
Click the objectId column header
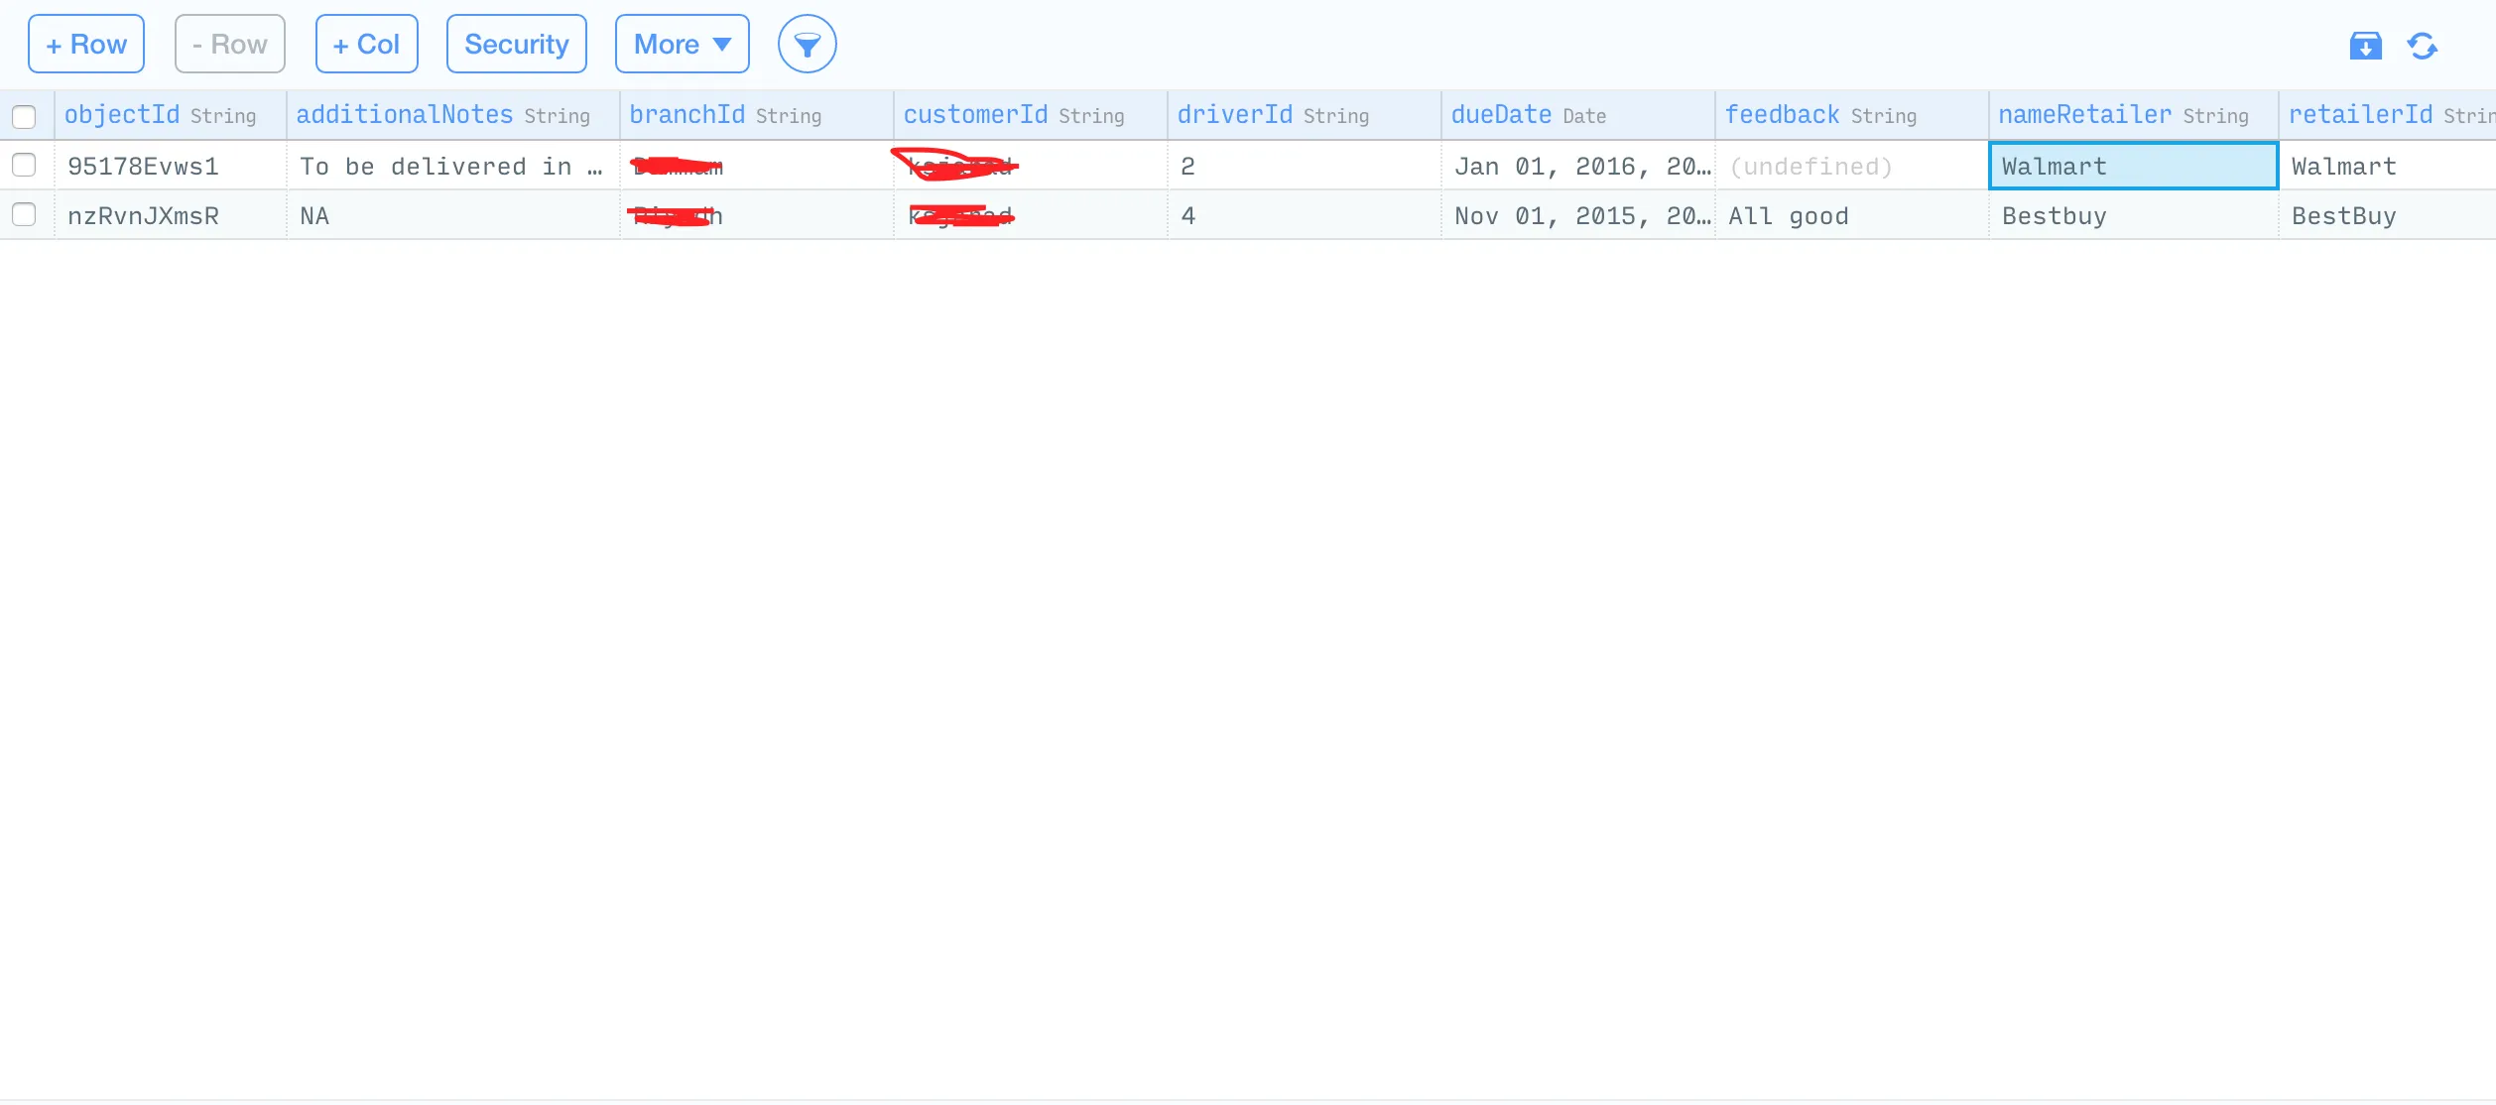point(121,115)
